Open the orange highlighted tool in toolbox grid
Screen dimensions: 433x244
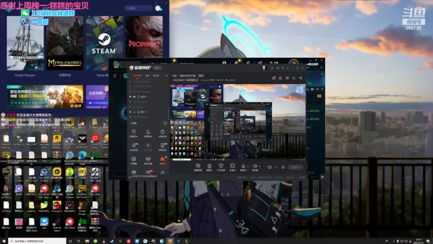coord(162,160)
